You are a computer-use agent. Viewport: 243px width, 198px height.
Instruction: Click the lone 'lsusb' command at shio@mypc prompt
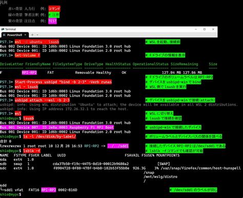pos(29,118)
